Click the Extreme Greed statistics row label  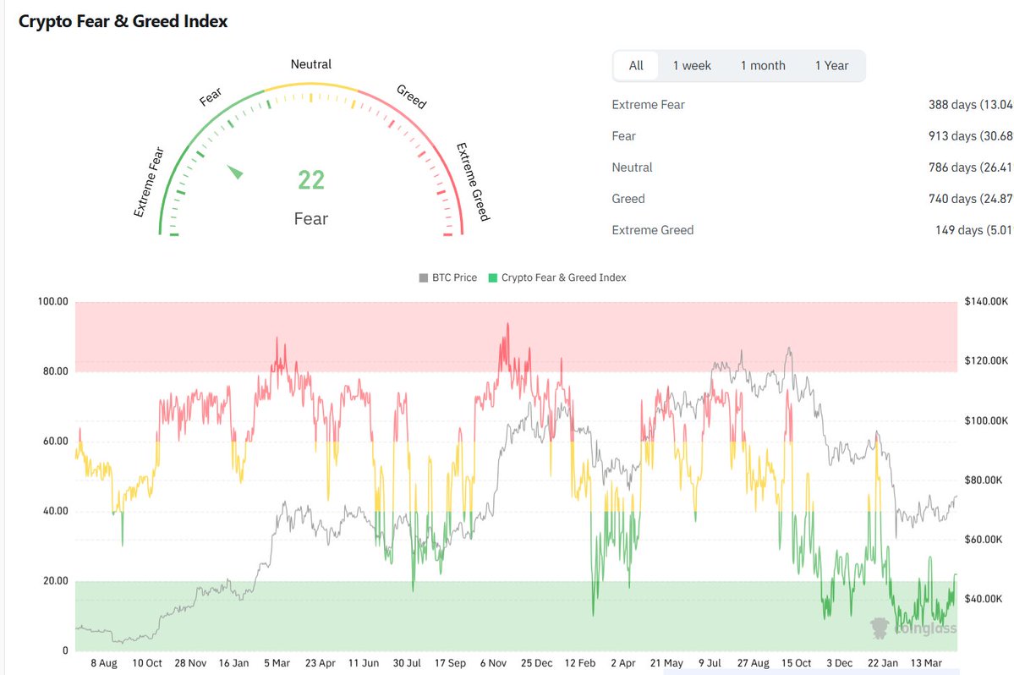652,230
